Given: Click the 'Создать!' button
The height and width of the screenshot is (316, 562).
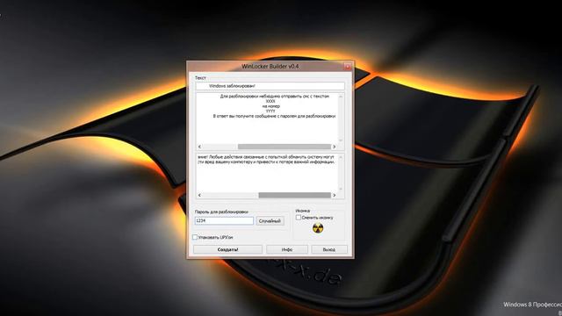Looking at the screenshot, I should [x=227, y=249].
